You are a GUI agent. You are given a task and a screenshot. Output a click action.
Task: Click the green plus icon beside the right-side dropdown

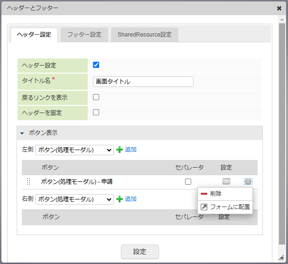pos(120,199)
